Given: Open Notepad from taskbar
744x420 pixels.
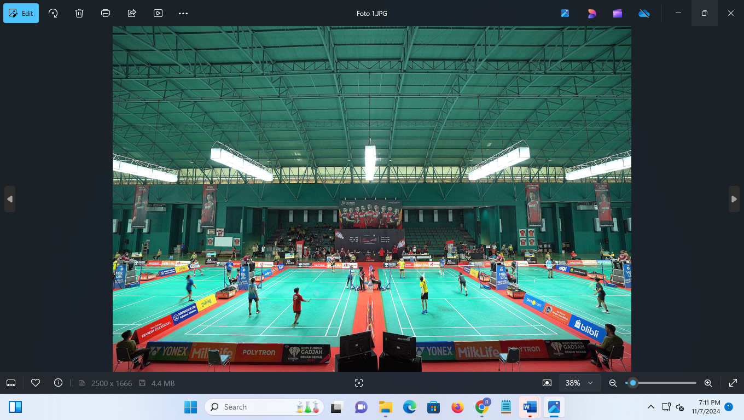Looking at the screenshot, I should pos(506,407).
